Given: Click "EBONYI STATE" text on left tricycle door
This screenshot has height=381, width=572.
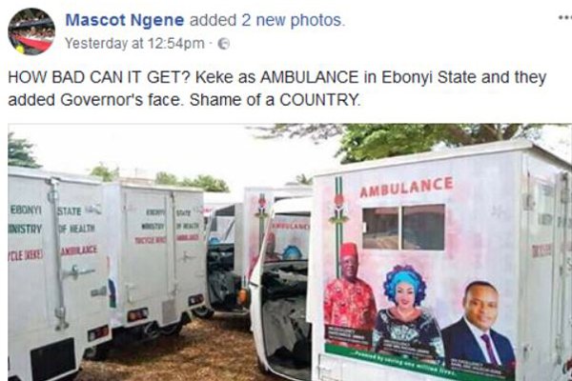Looking at the screenshot, I should [46, 211].
